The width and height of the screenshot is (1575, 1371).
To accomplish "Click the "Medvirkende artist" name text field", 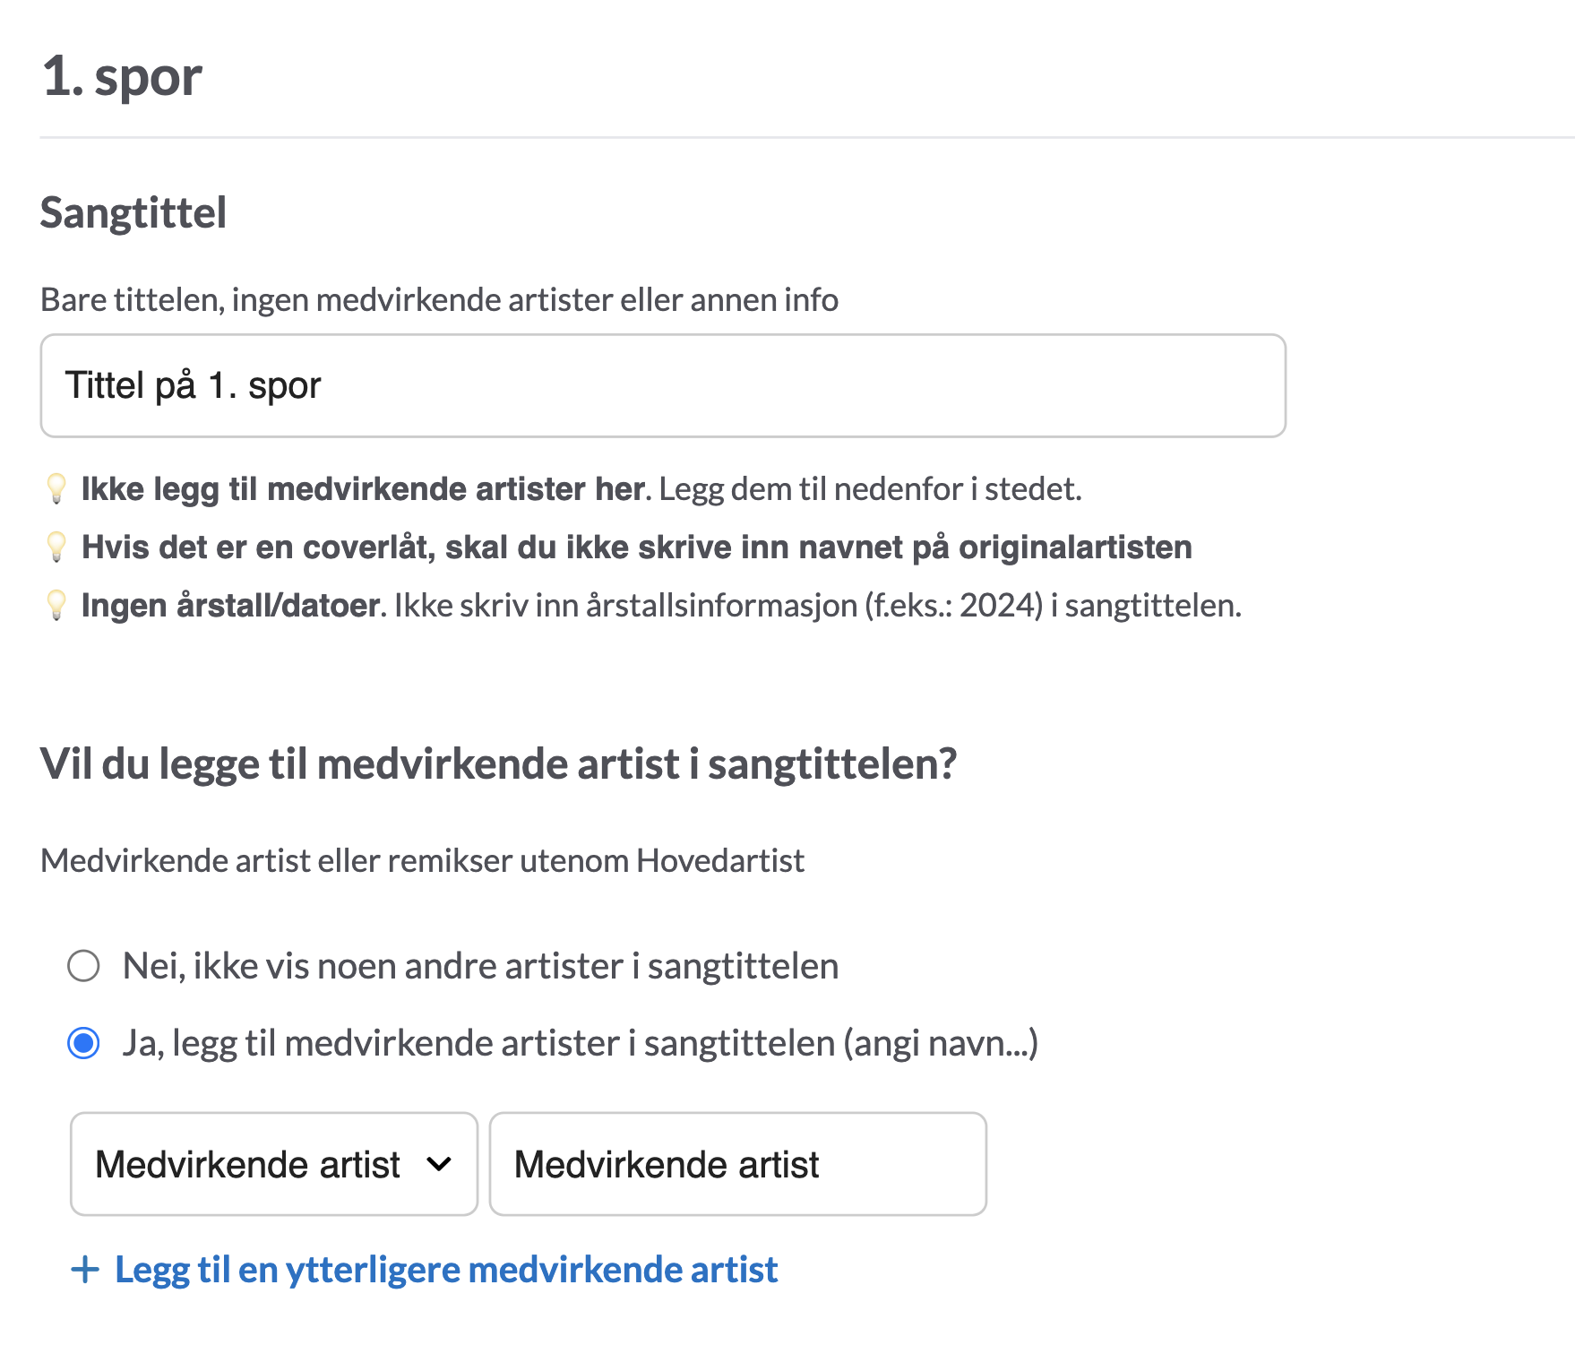I will [738, 1164].
